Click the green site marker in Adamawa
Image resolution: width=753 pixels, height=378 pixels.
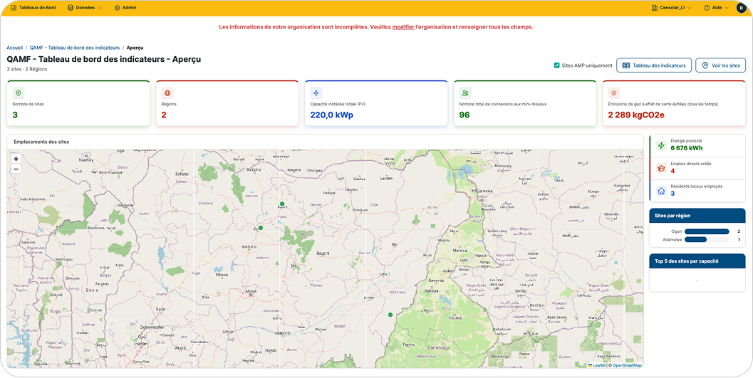point(390,315)
